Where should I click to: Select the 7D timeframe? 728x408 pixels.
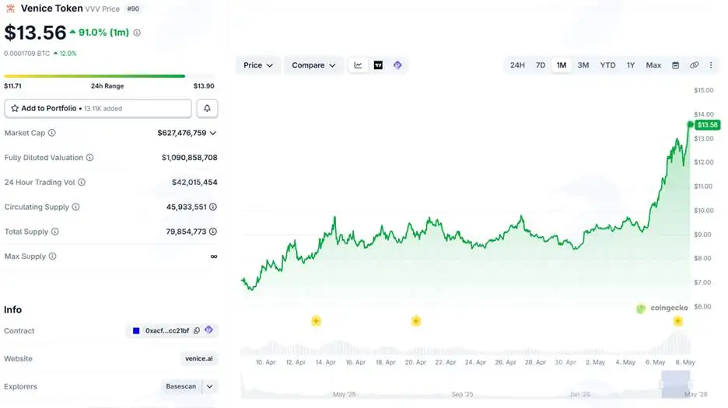click(x=541, y=65)
